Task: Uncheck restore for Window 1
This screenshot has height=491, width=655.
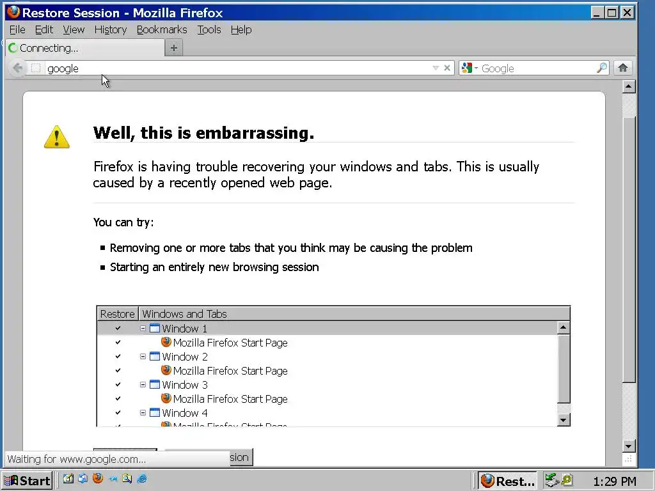Action: (118, 328)
